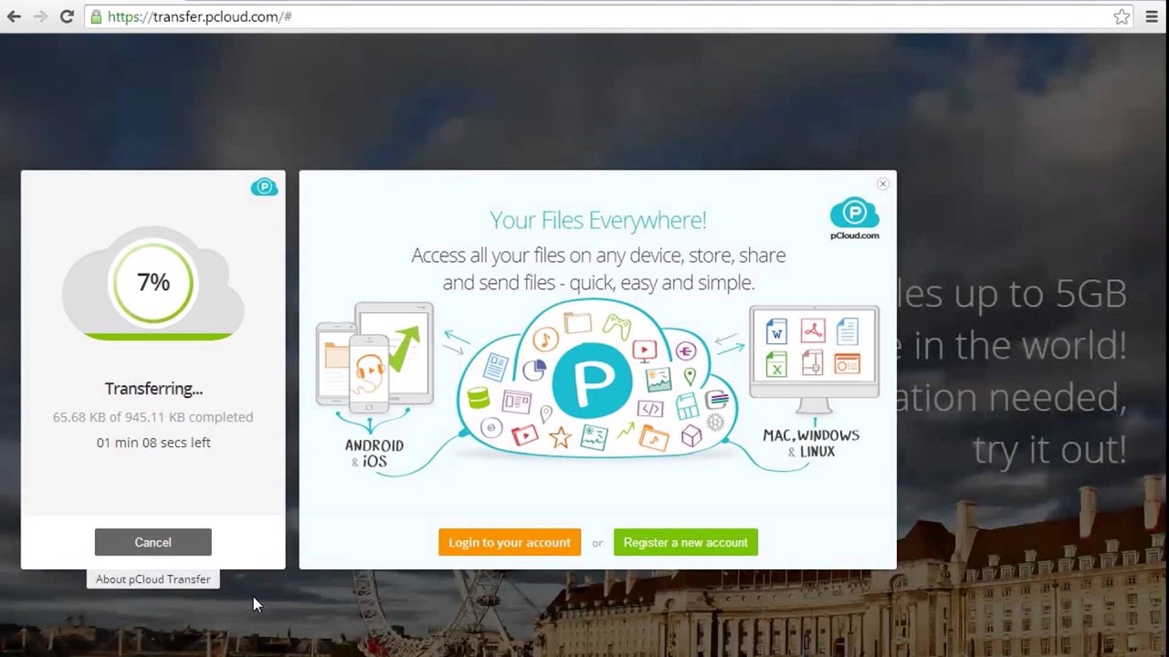The image size is (1169, 657).
Task: Click the 01 min 08 secs left text
Action: click(x=153, y=443)
